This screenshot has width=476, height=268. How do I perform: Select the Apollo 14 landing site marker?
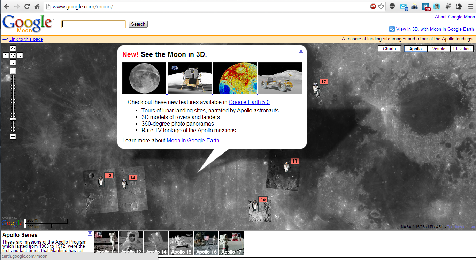pyautogui.click(x=124, y=184)
